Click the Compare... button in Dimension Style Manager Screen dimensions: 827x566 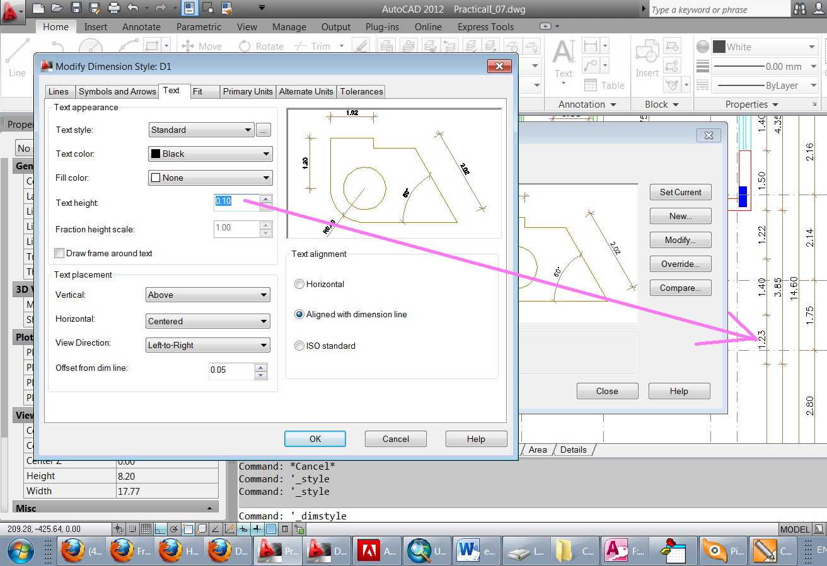coord(681,288)
